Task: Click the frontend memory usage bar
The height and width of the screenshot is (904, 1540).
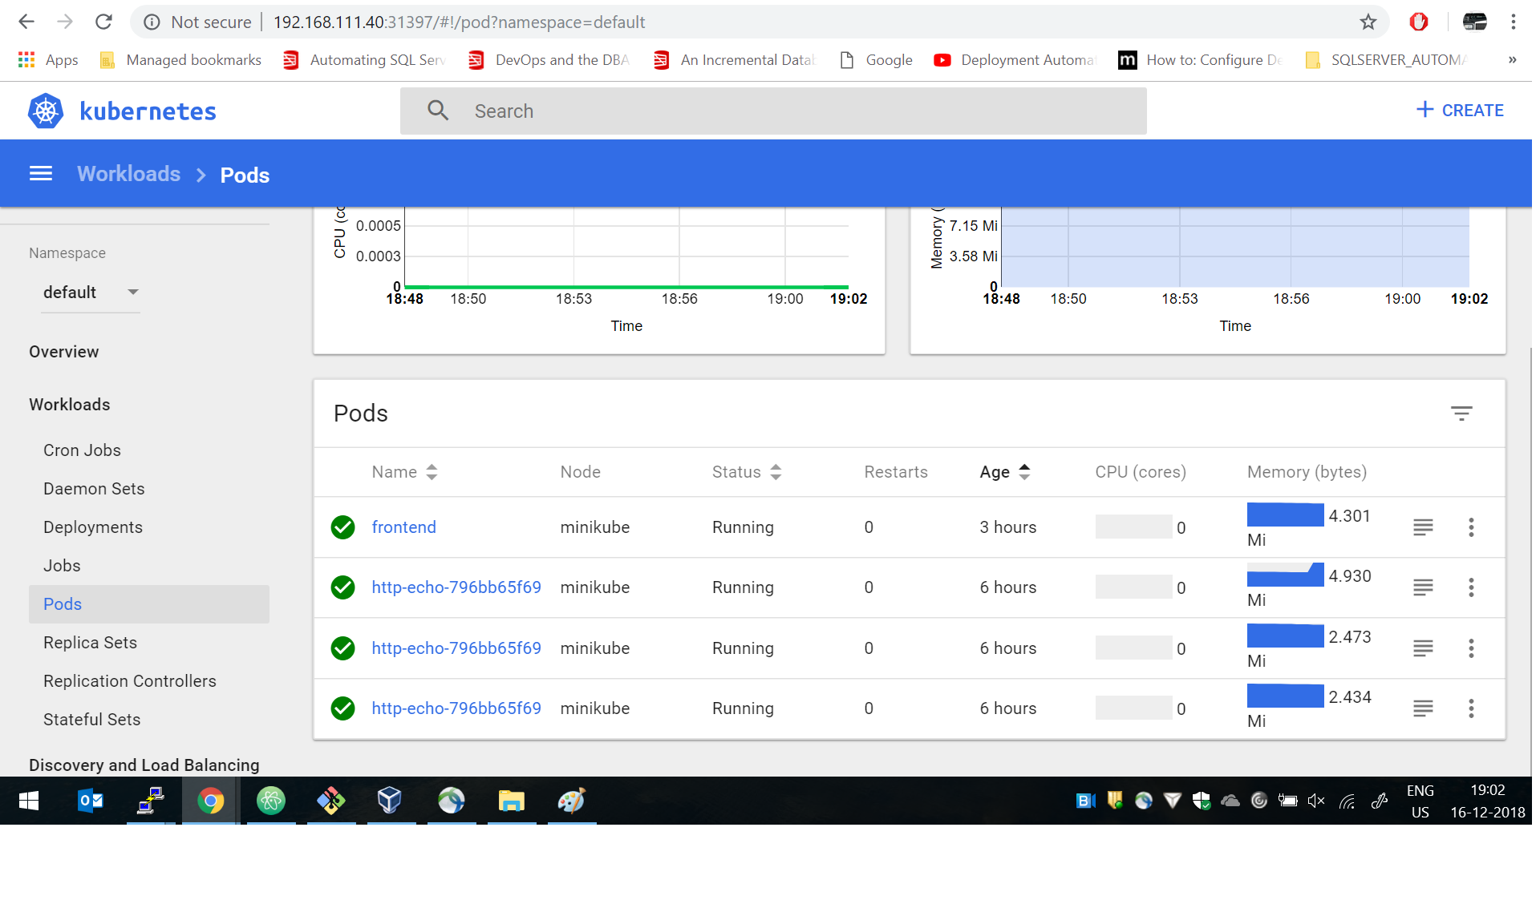Action: (x=1285, y=515)
